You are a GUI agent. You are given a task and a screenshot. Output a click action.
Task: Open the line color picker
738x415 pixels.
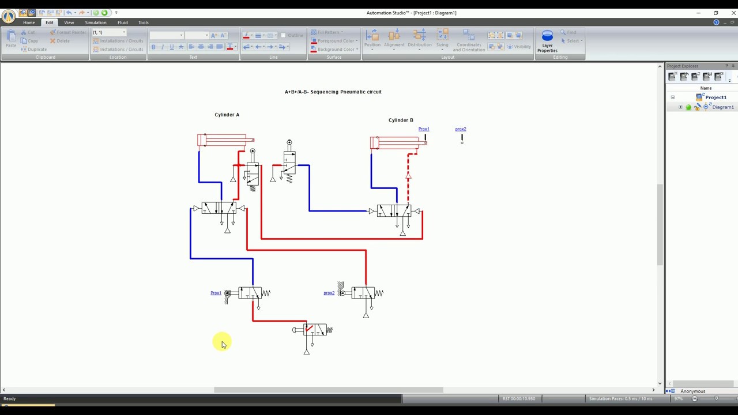[247, 36]
